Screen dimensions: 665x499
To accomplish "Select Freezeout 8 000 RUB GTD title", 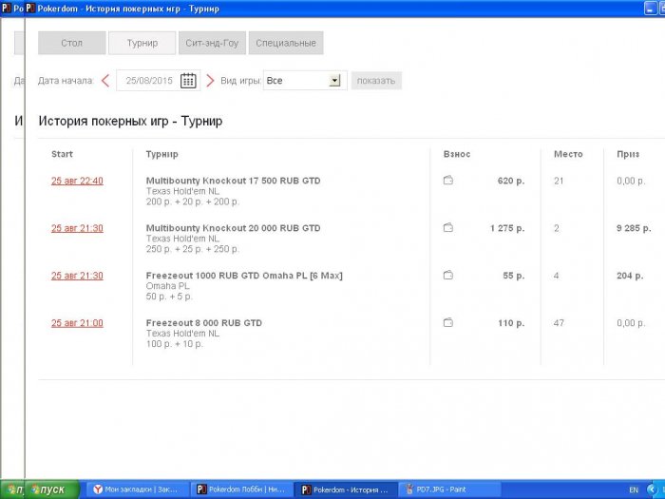I will click(204, 323).
